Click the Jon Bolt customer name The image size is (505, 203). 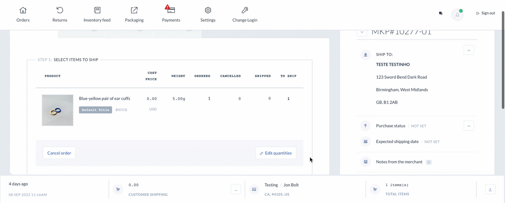click(x=291, y=185)
